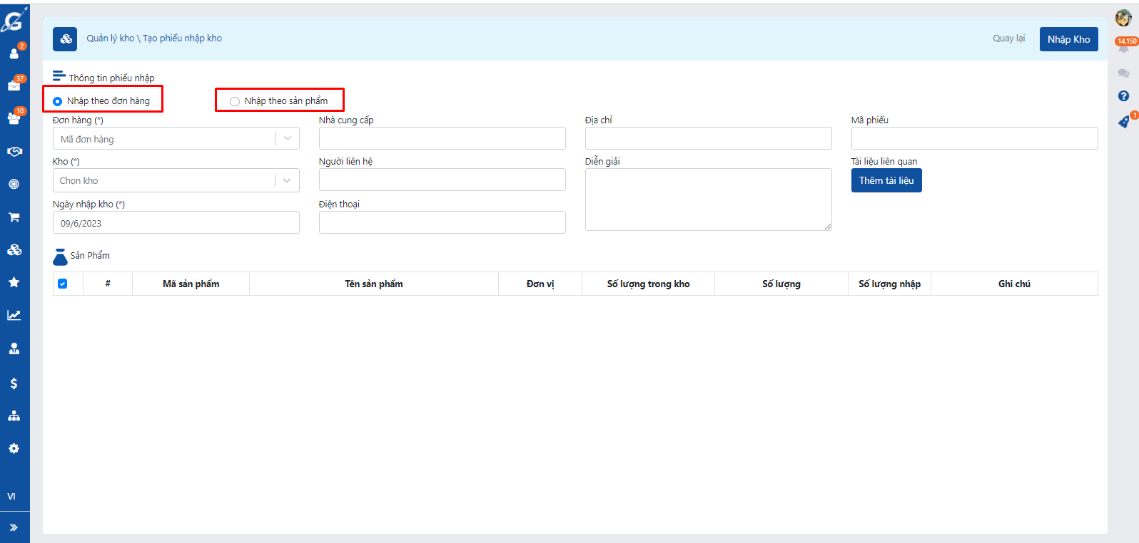
Task: Click the 'Quay lại' back link
Action: pos(1008,38)
